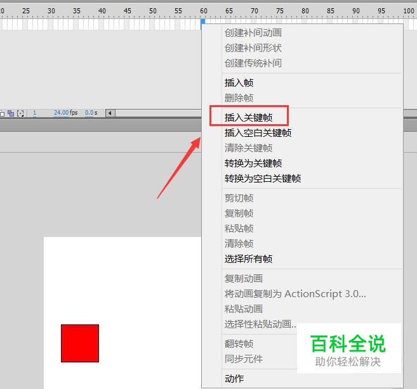This screenshot has width=417, height=389.
Task: Click the 删除帧 menu entry
Action: (x=239, y=98)
